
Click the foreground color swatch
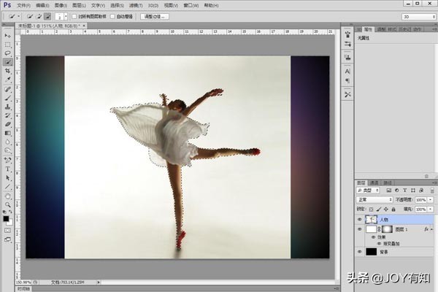(x=5, y=217)
